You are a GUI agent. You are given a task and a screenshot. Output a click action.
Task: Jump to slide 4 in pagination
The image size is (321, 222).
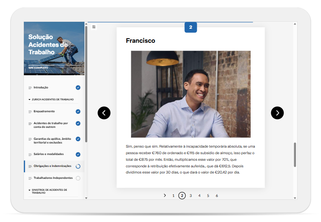199,196
